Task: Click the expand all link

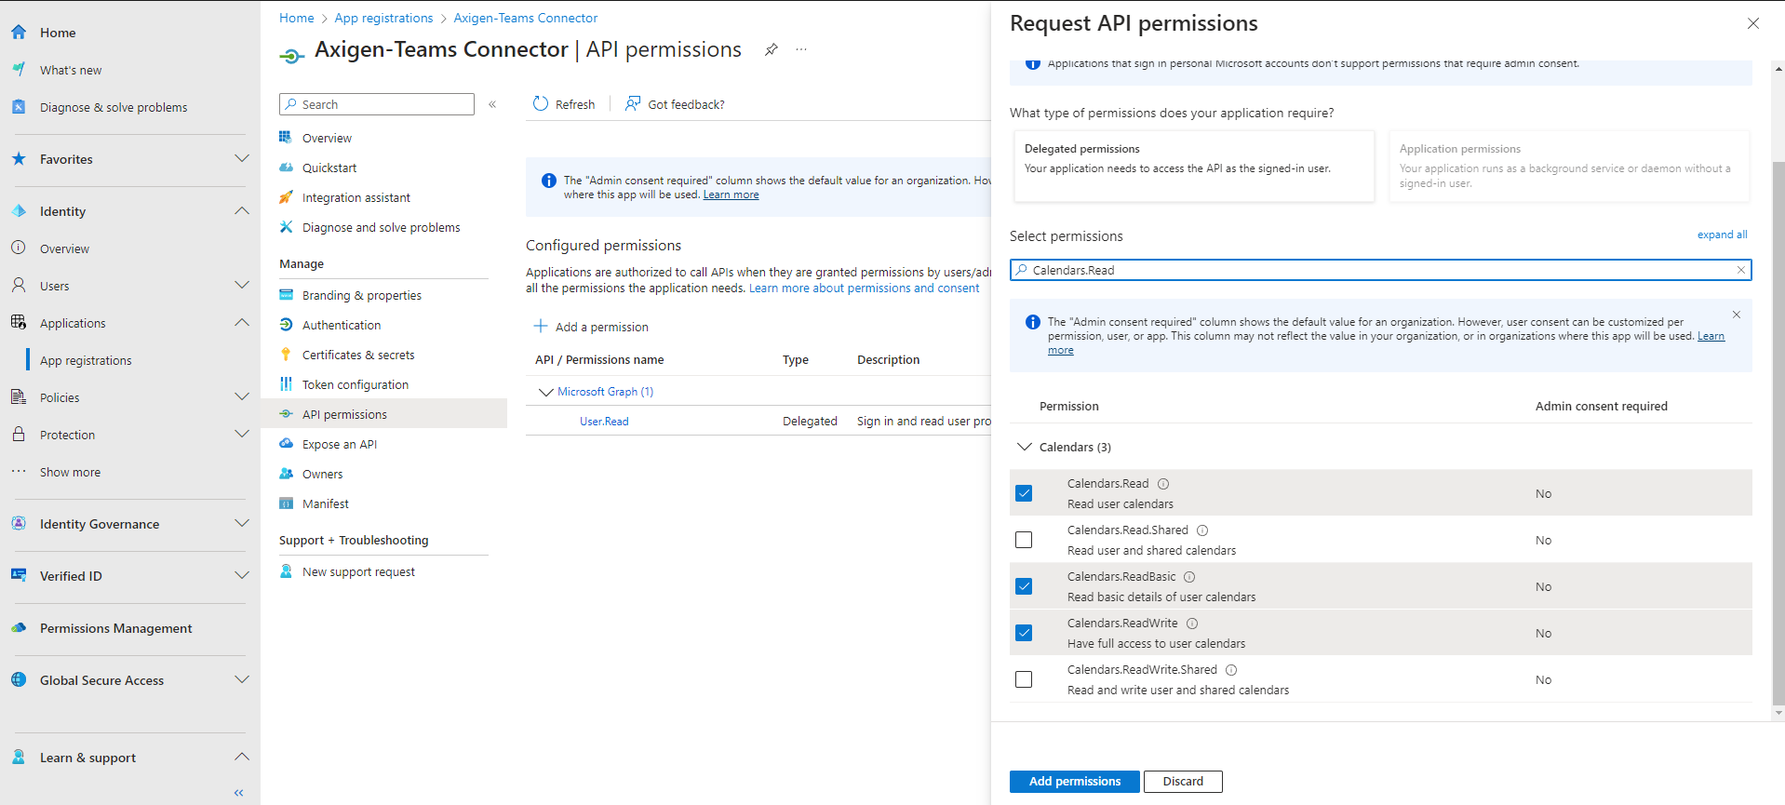Action: (x=1722, y=235)
